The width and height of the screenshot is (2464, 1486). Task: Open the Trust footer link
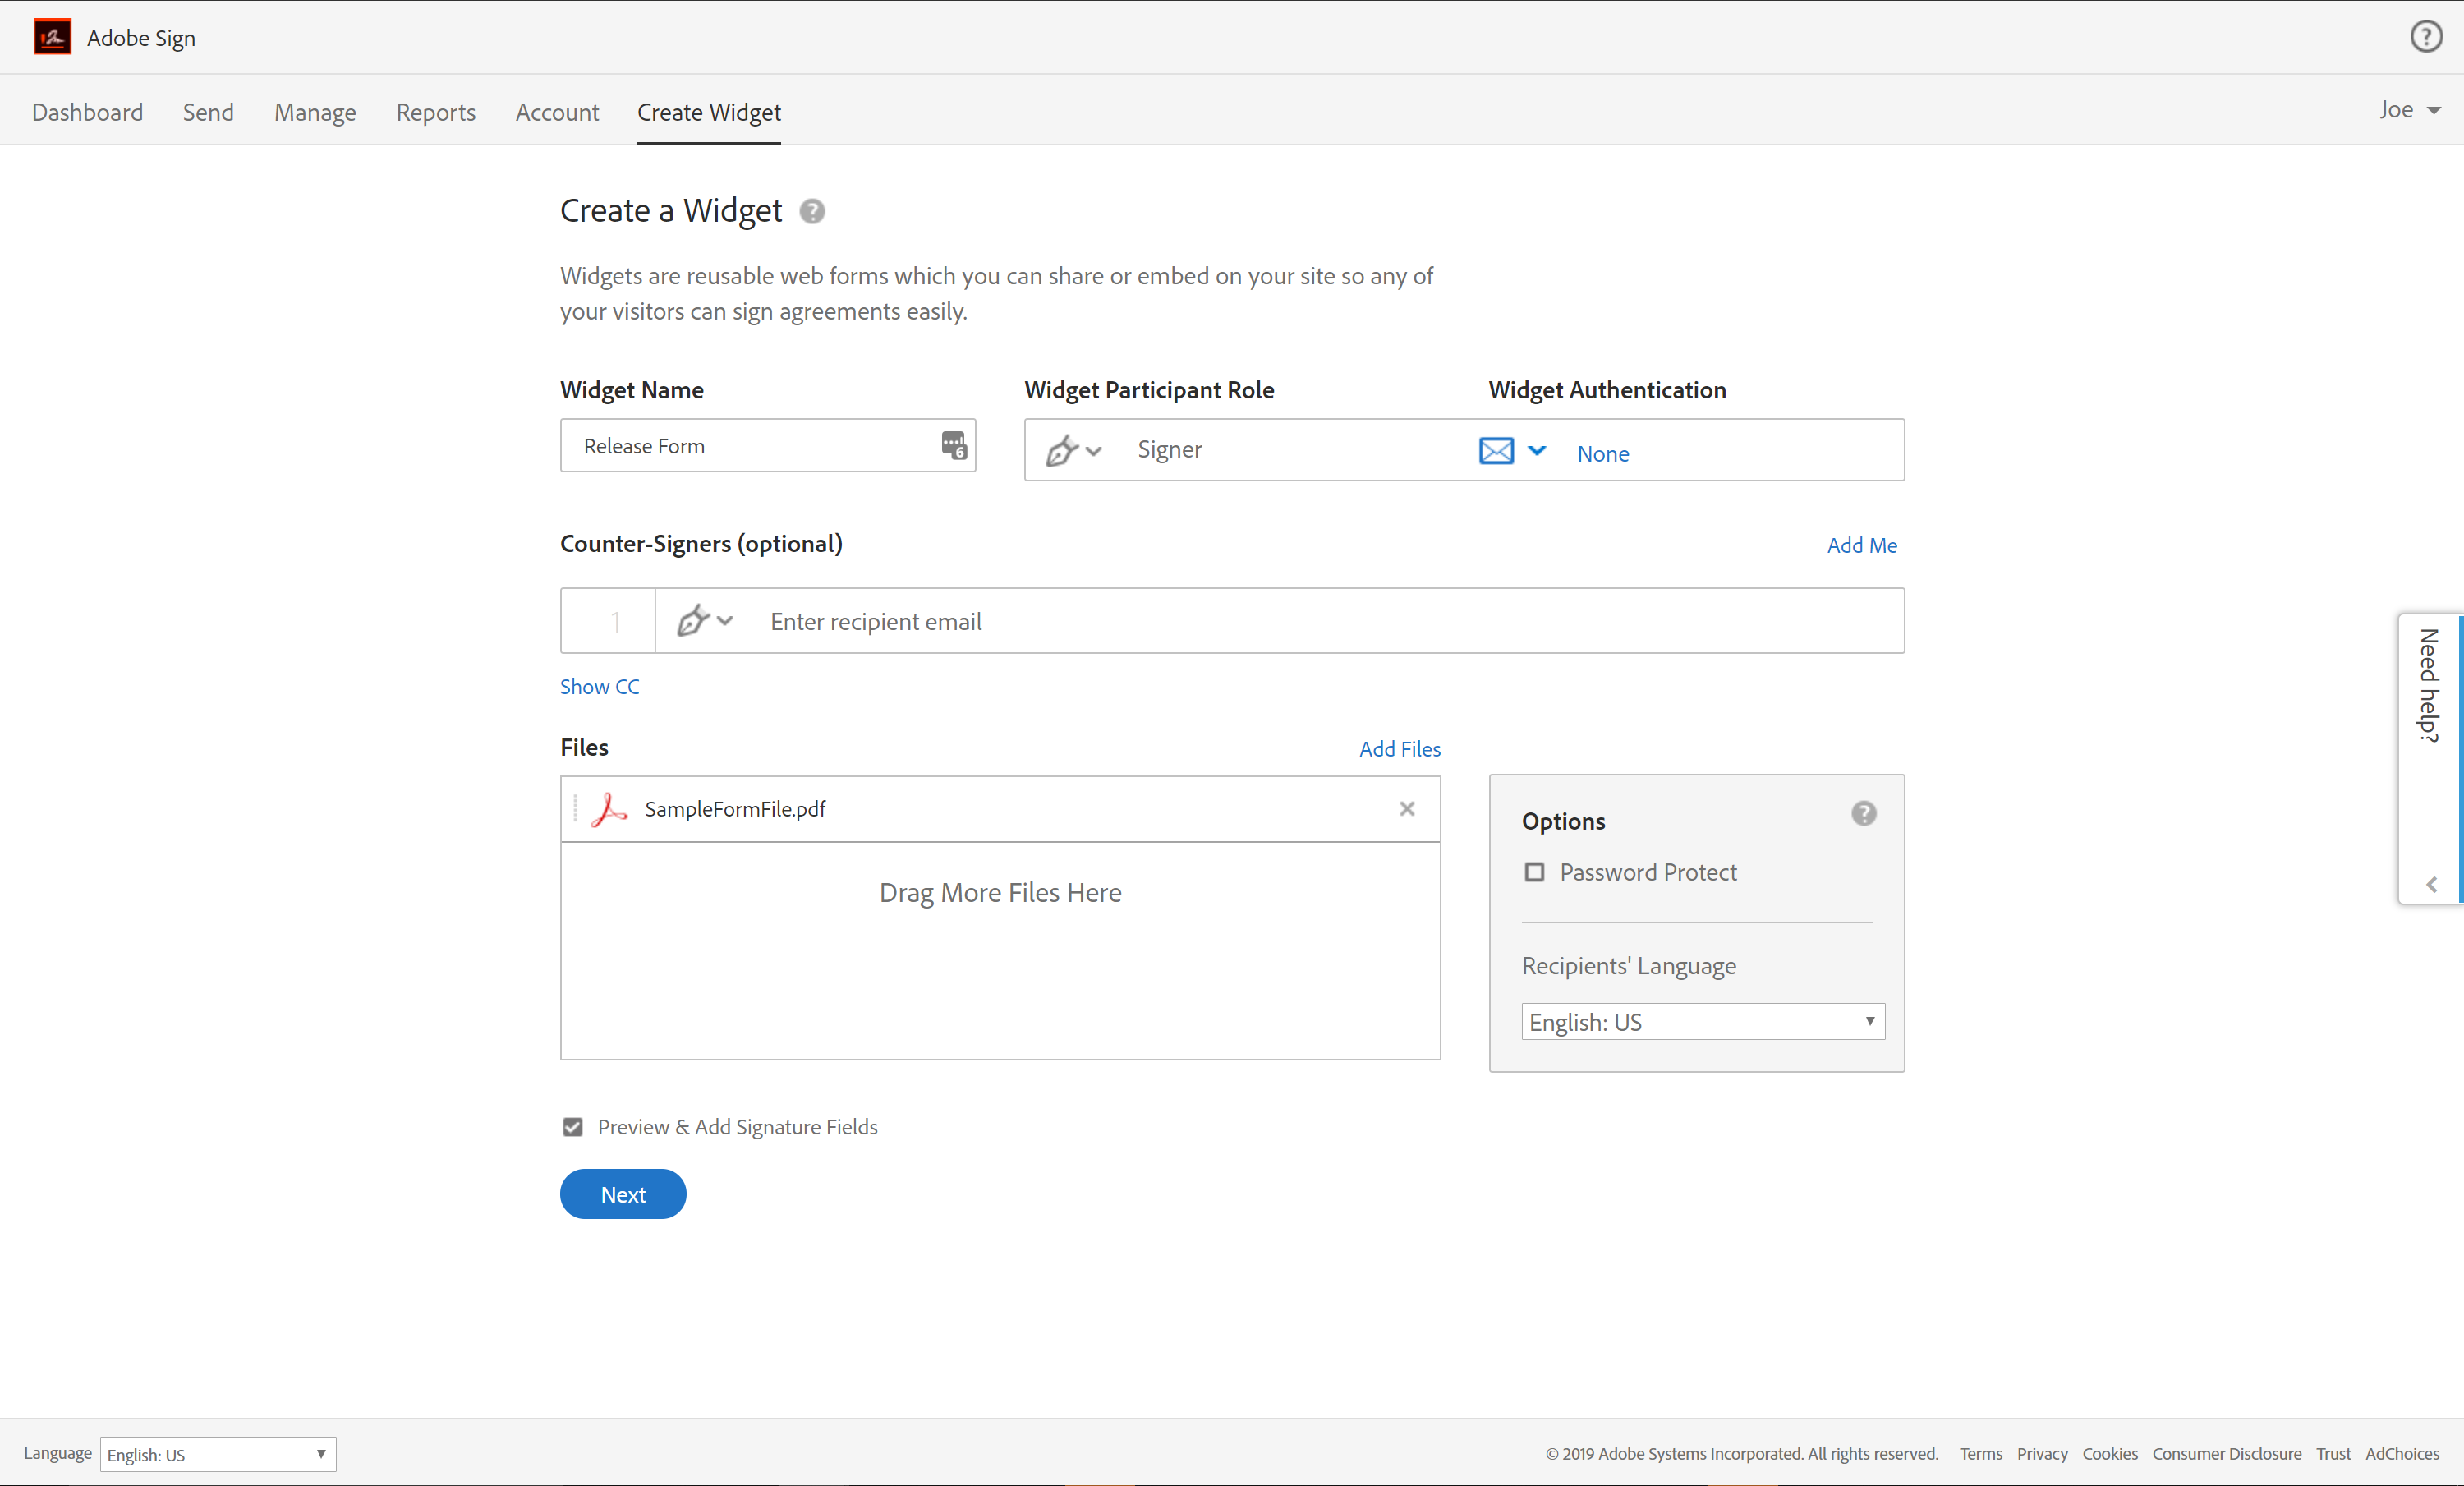2333,1454
